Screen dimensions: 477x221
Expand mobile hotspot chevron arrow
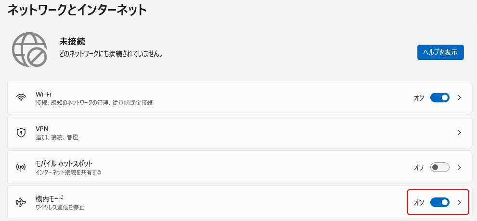tap(459, 167)
